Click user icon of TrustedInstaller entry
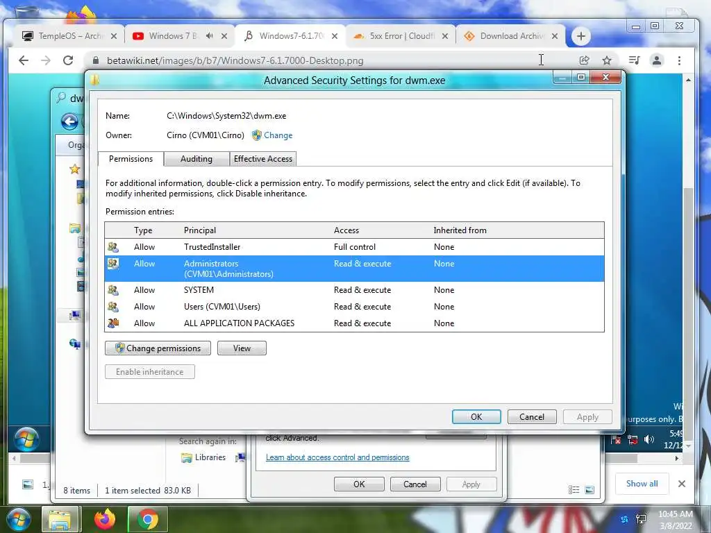The image size is (711, 533). pos(113,247)
